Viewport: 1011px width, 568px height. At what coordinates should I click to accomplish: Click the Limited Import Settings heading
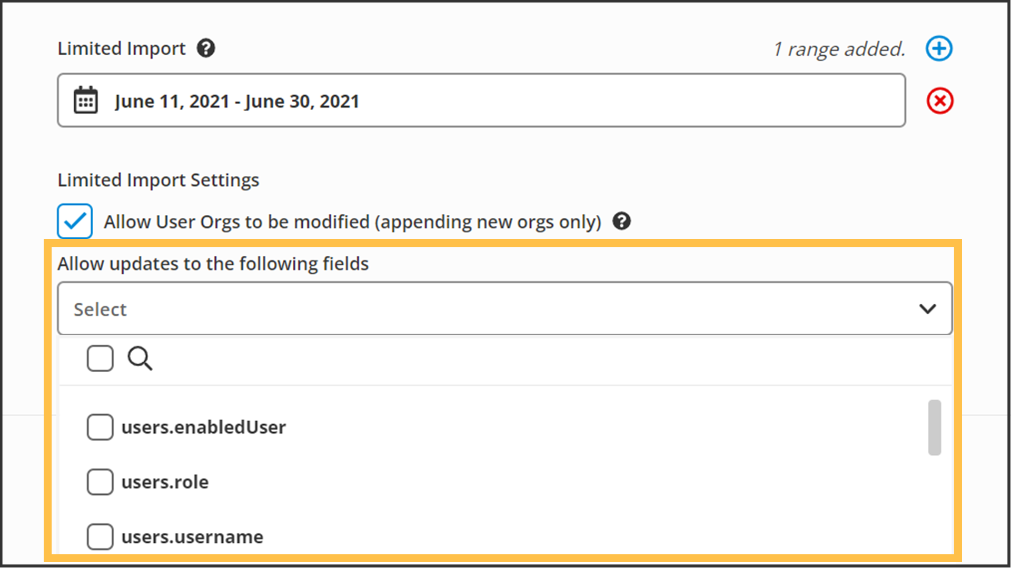point(158,180)
